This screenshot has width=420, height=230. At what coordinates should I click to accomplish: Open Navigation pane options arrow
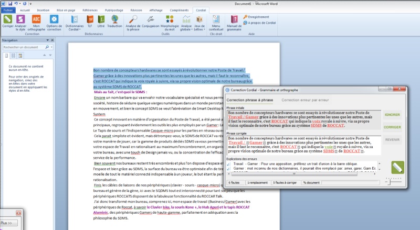click(47, 40)
